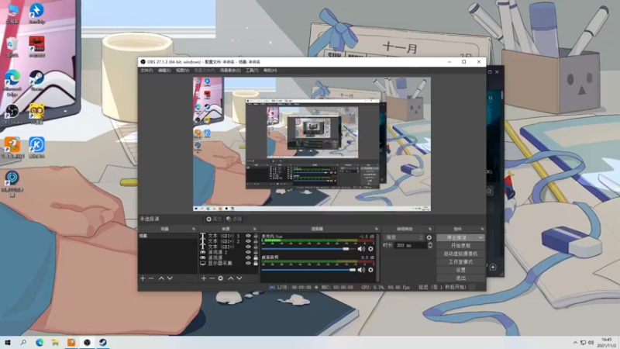This screenshot has height=349, width=620.
Task: Open the 帮助(H) menu
Action: 270,71
